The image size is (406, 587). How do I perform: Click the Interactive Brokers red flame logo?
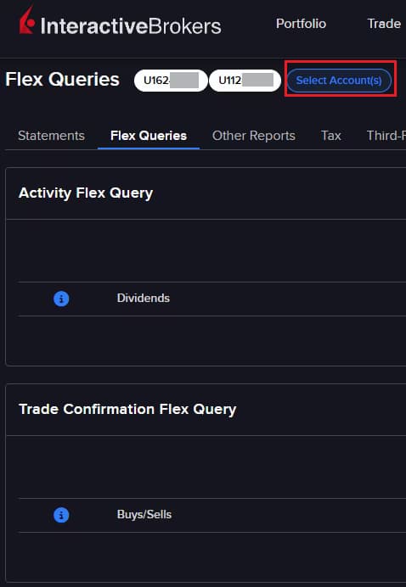tap(26, 20)
